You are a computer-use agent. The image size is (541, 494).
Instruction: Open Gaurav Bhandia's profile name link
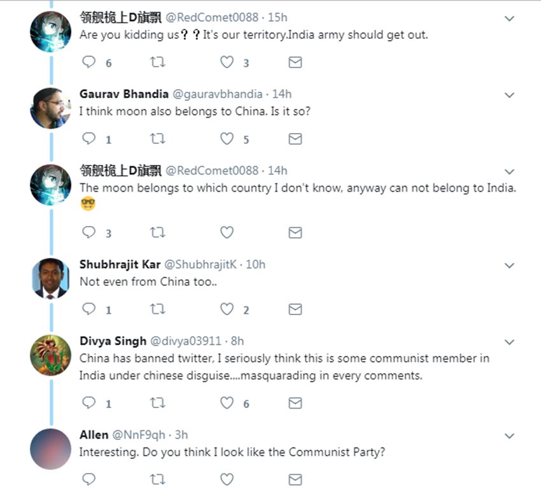(123, 94)
